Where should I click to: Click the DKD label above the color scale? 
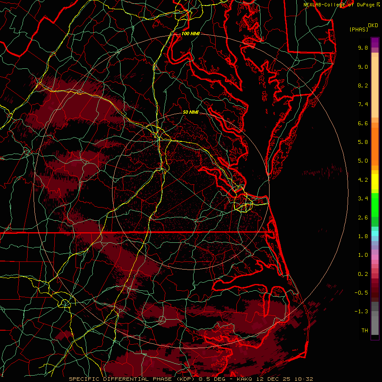373,25
